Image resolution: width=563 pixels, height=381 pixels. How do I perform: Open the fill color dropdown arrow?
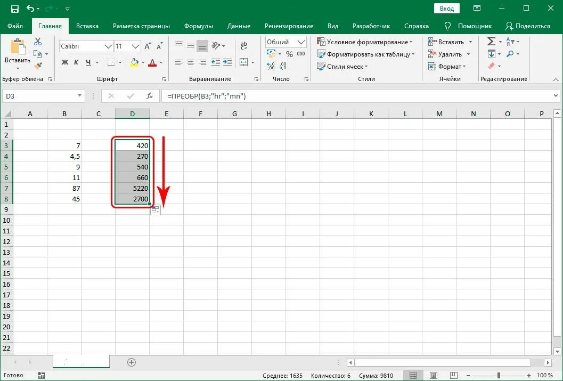point(143,62)
